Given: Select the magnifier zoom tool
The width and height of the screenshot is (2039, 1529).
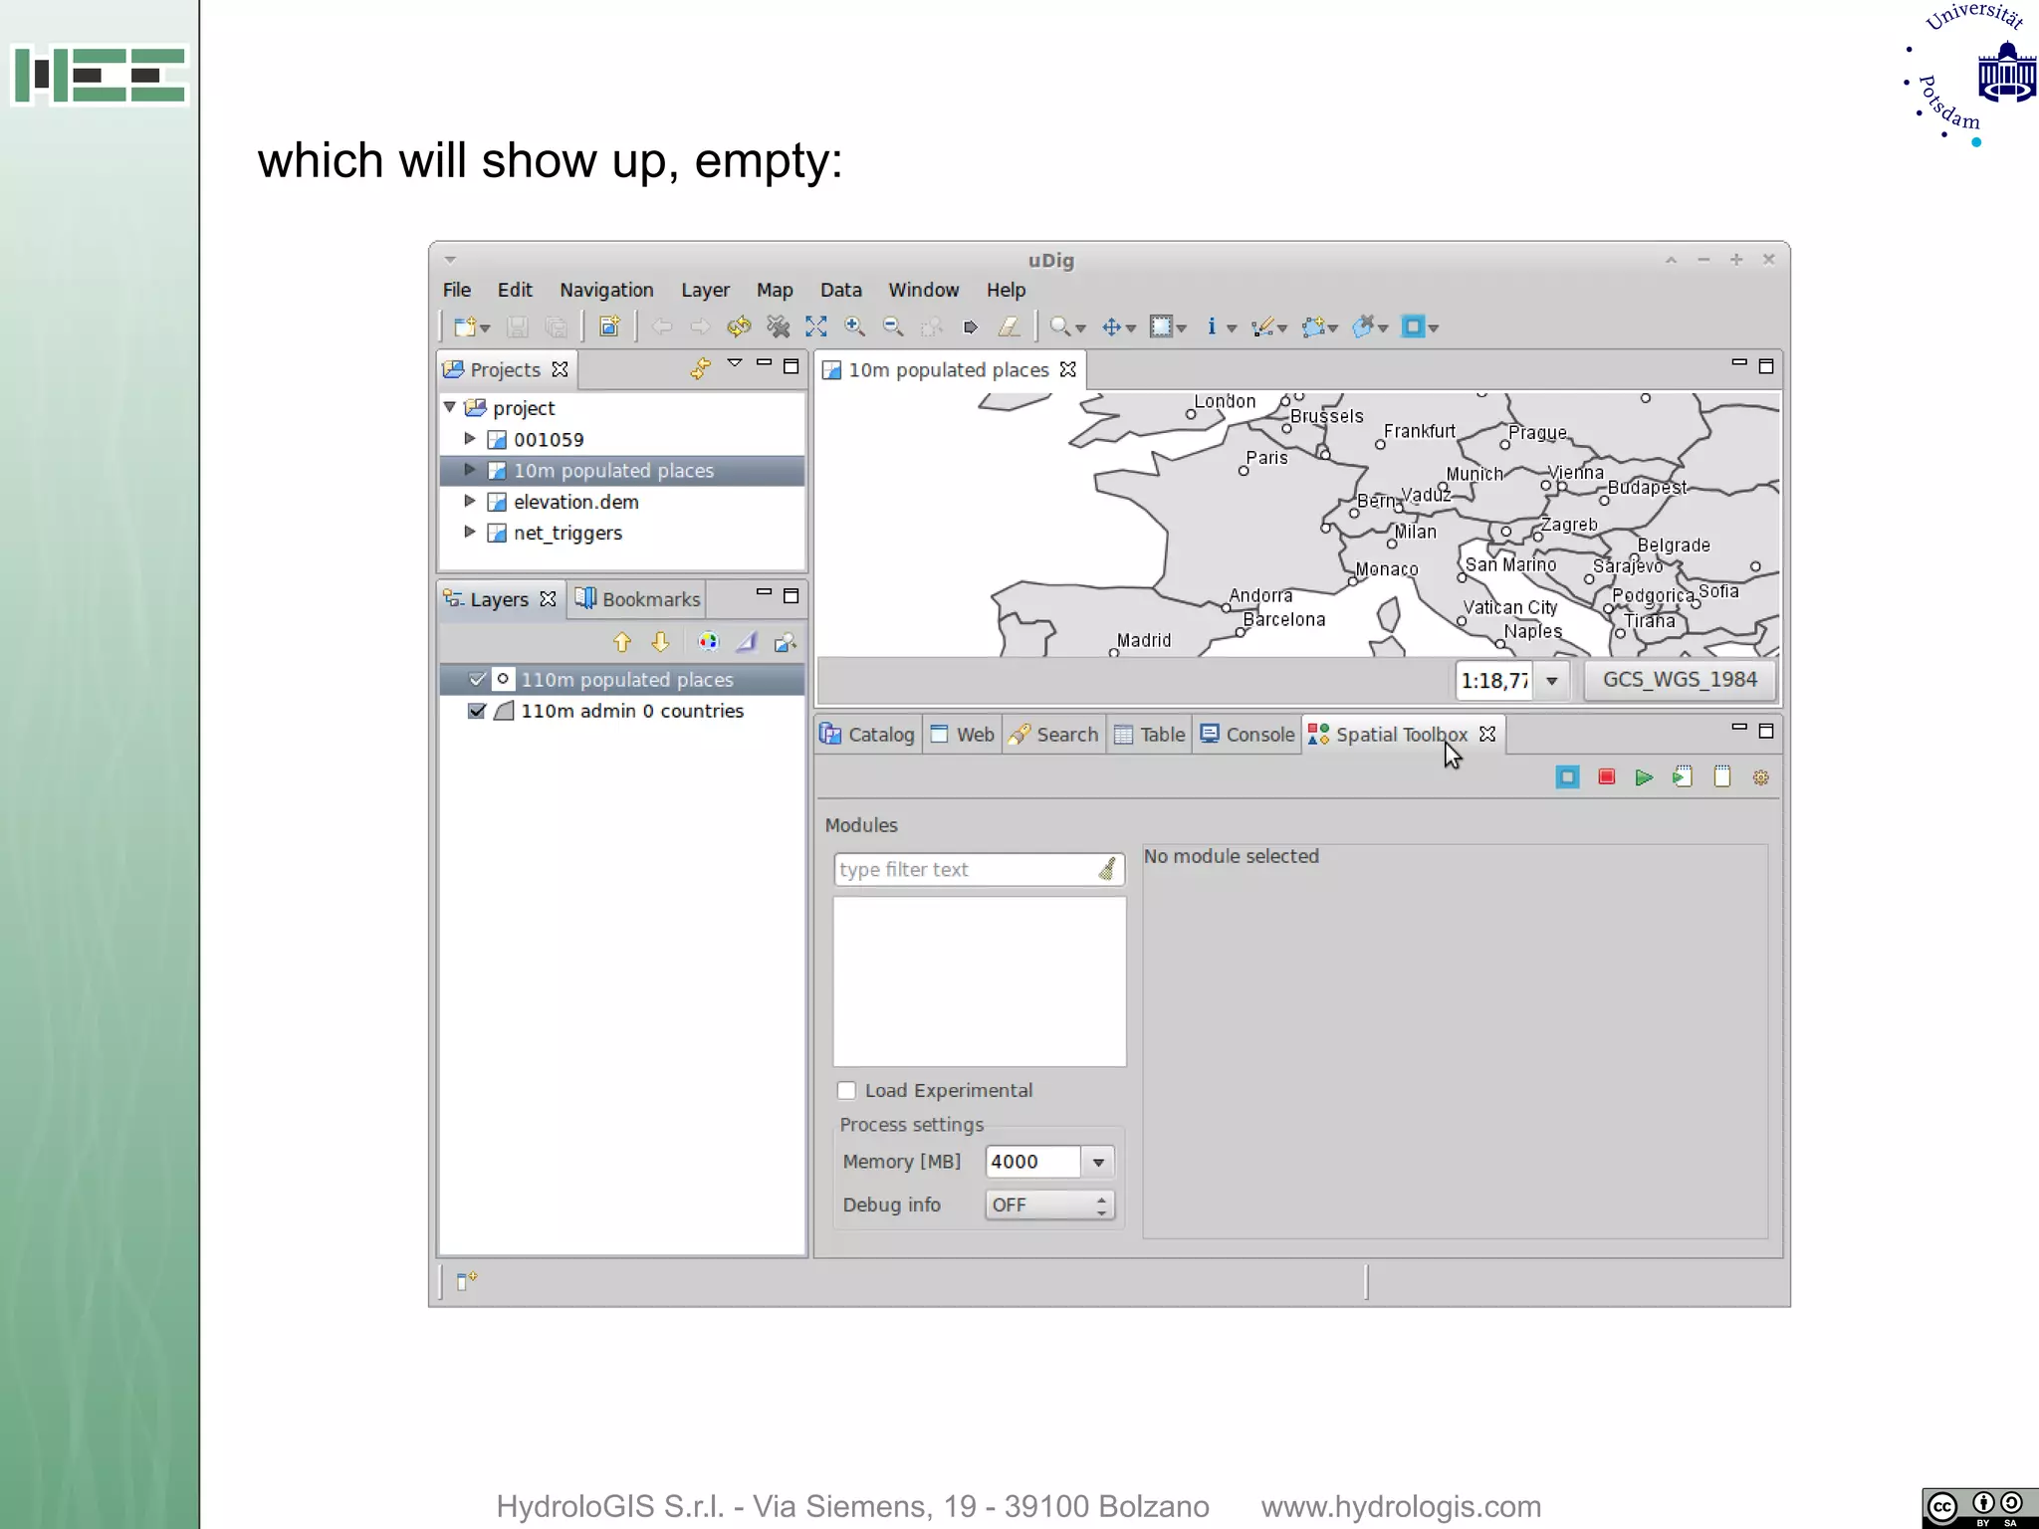Looking at the screenshot, I should click(1060, 327).
